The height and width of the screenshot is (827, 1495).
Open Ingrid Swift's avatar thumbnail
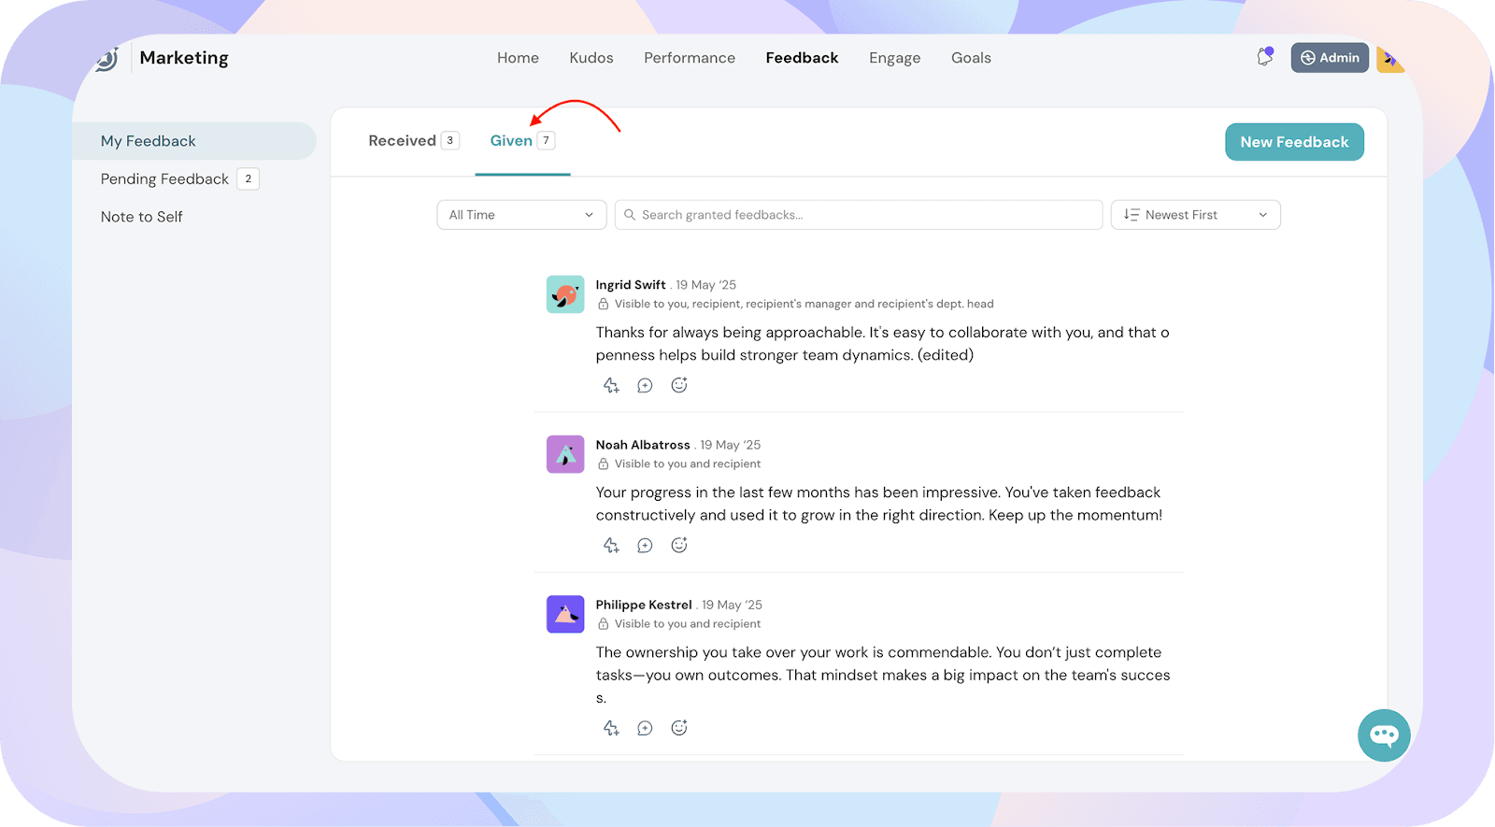[565, 294]
